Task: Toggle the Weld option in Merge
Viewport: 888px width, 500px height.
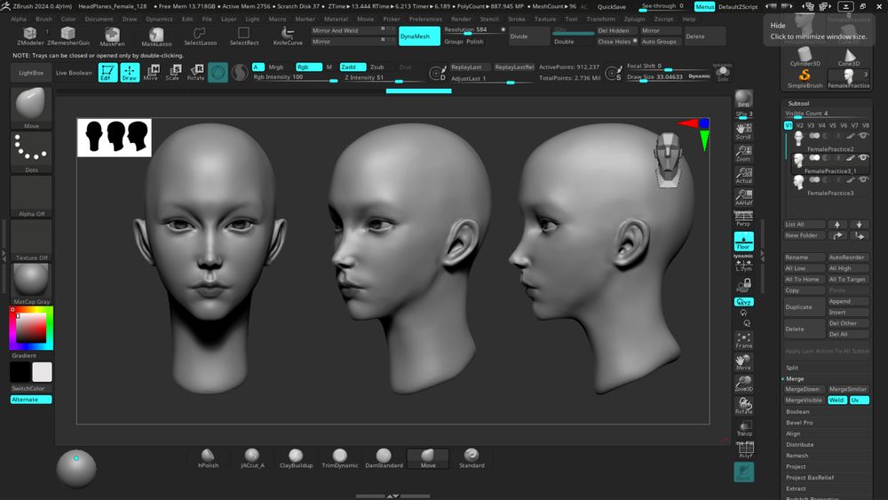Action: pos(836,400)
